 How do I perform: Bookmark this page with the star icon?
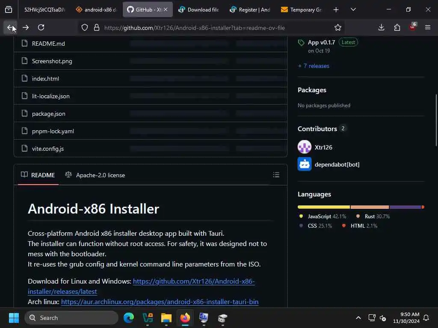(x=338, y=28)
